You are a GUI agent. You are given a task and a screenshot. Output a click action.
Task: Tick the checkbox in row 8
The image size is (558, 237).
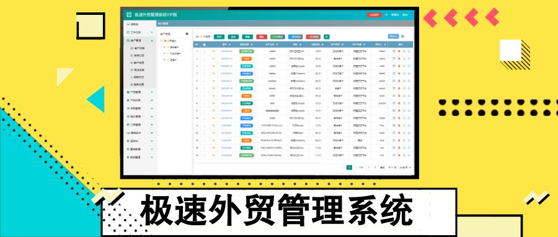point(204,103)
